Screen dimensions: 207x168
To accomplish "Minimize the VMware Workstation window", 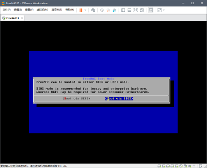I will pyautogui.click(x=183, y=3).
